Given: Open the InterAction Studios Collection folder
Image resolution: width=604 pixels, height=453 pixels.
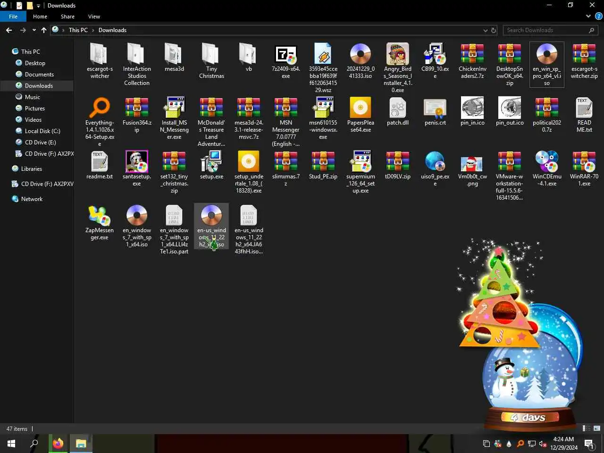Looking at the screenshot, I should click(x=137, y=64).
